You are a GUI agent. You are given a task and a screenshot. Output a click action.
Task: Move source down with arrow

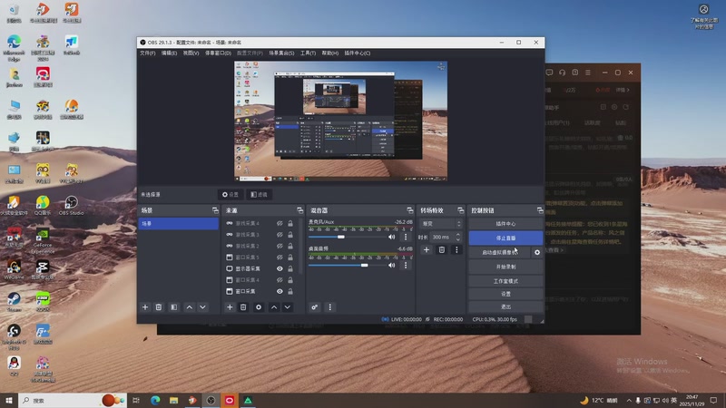tap(288, 307)
